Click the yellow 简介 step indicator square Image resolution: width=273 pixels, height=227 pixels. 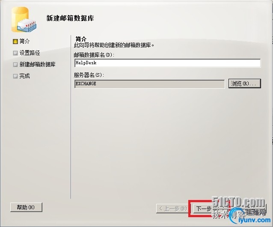[x=15, y=42]
